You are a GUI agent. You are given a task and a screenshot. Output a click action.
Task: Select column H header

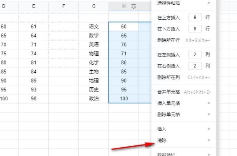click(x=124, y=6)
